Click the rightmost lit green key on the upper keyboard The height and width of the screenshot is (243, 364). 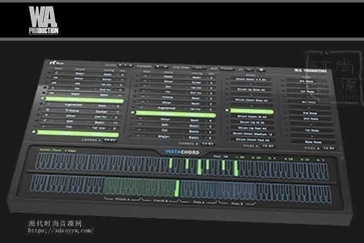coord(236,168)
